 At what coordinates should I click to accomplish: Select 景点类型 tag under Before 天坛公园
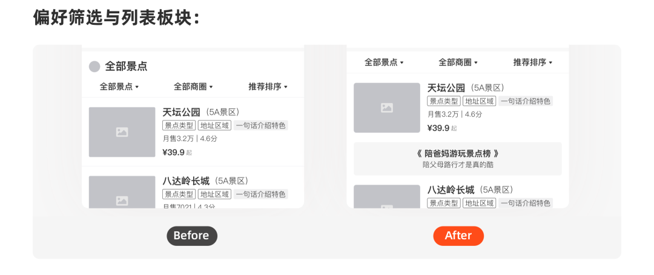coord(179,125)
